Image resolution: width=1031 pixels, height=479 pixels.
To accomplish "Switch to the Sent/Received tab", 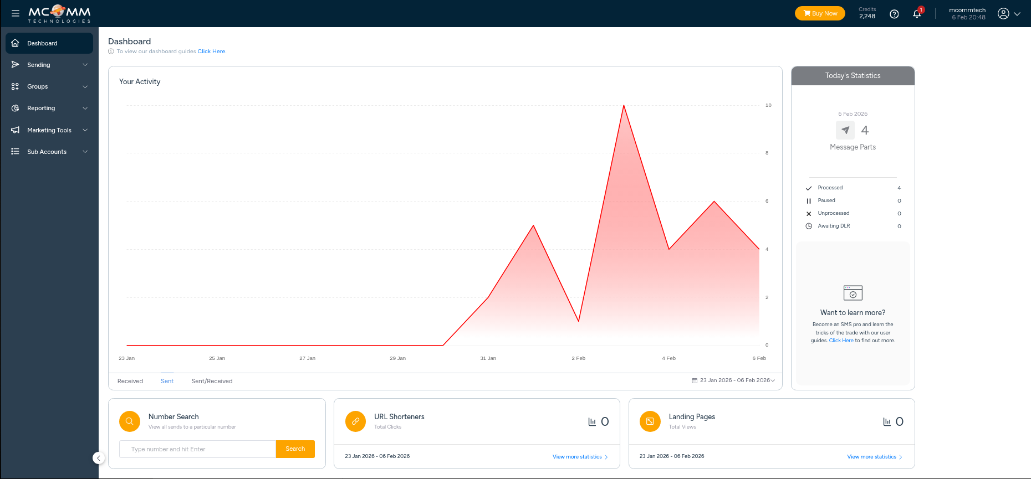I will (212, 381).
